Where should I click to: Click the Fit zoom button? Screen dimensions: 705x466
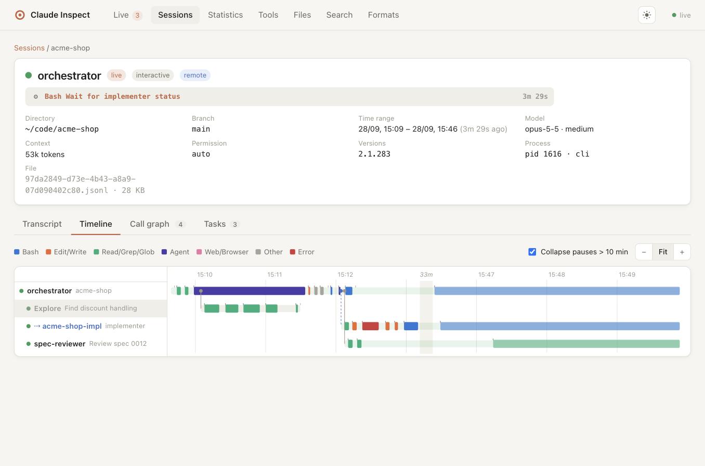coord(663,252)
